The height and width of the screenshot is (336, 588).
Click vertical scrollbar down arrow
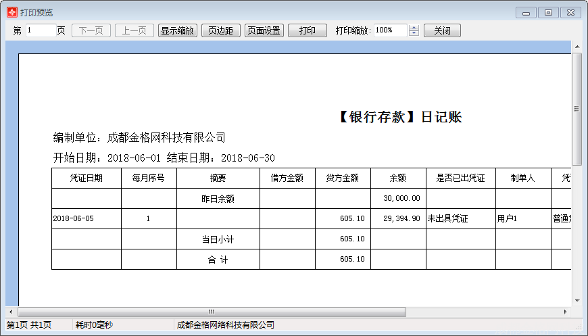(x=577, y=300)
